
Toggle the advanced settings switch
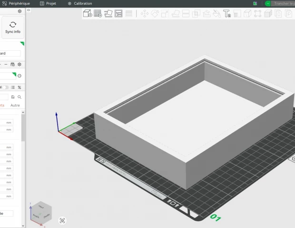tap(5, 87)
